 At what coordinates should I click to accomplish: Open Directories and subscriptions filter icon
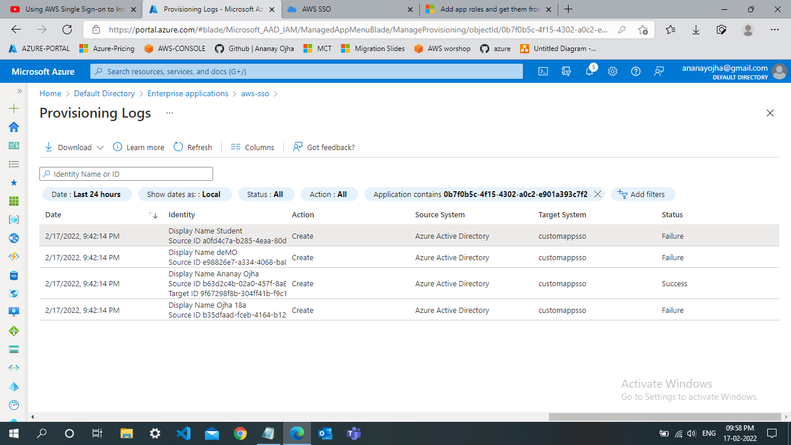click(566, 71)
